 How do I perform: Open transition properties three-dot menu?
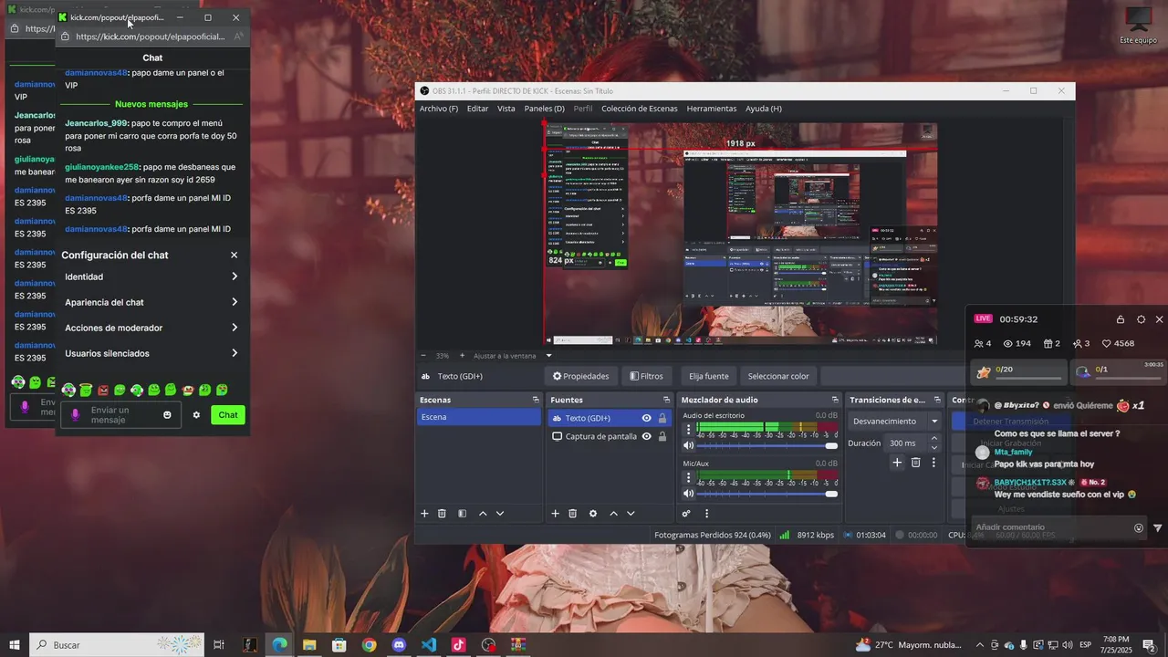pyautogui.click(x=933, y=463)
